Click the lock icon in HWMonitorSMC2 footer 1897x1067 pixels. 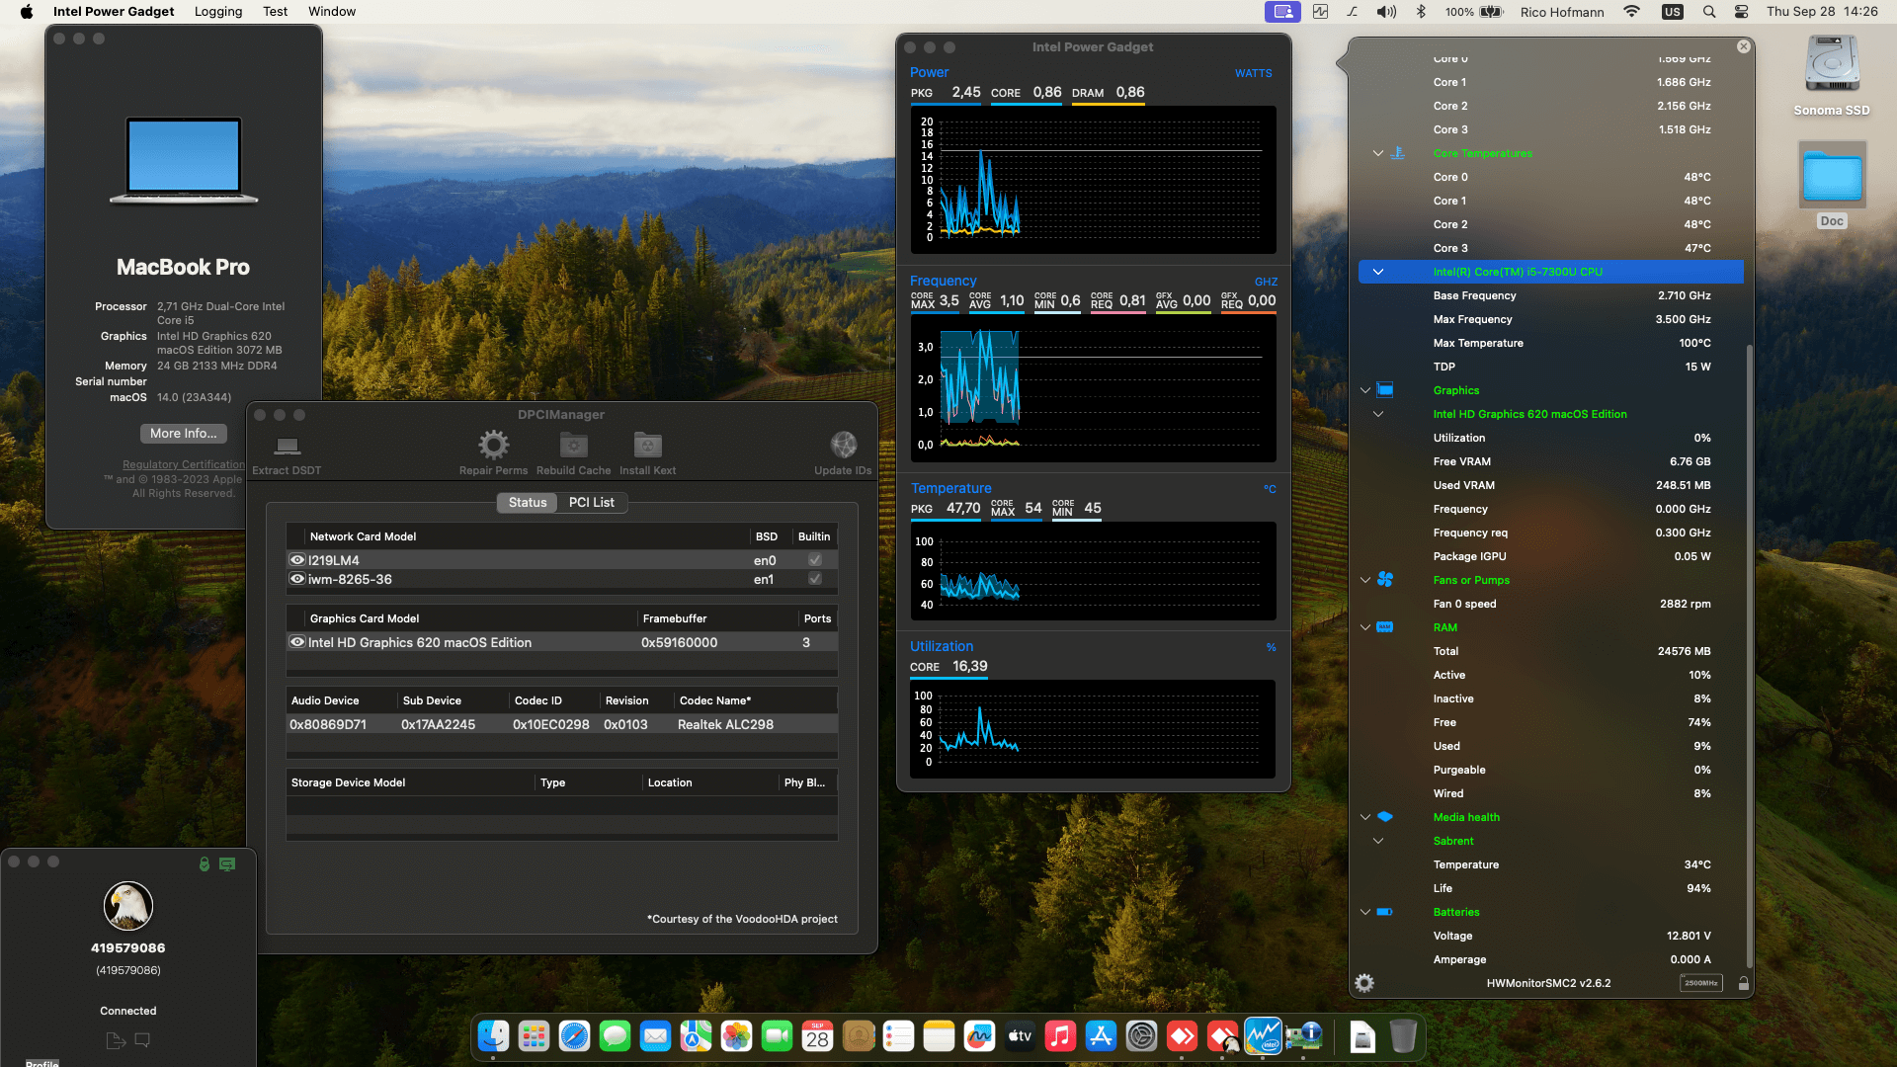(1743, 983)
